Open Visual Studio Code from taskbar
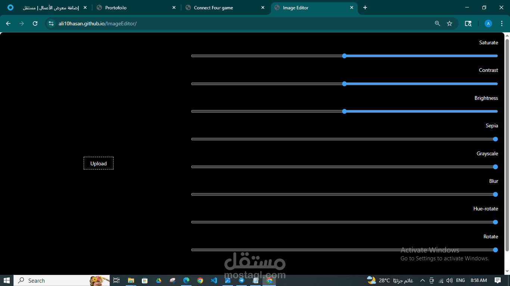The height and width of the screenshot is (286, 510). pos(214,280)
